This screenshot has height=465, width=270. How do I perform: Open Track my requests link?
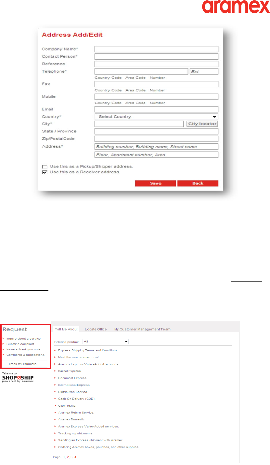(22, 364)
